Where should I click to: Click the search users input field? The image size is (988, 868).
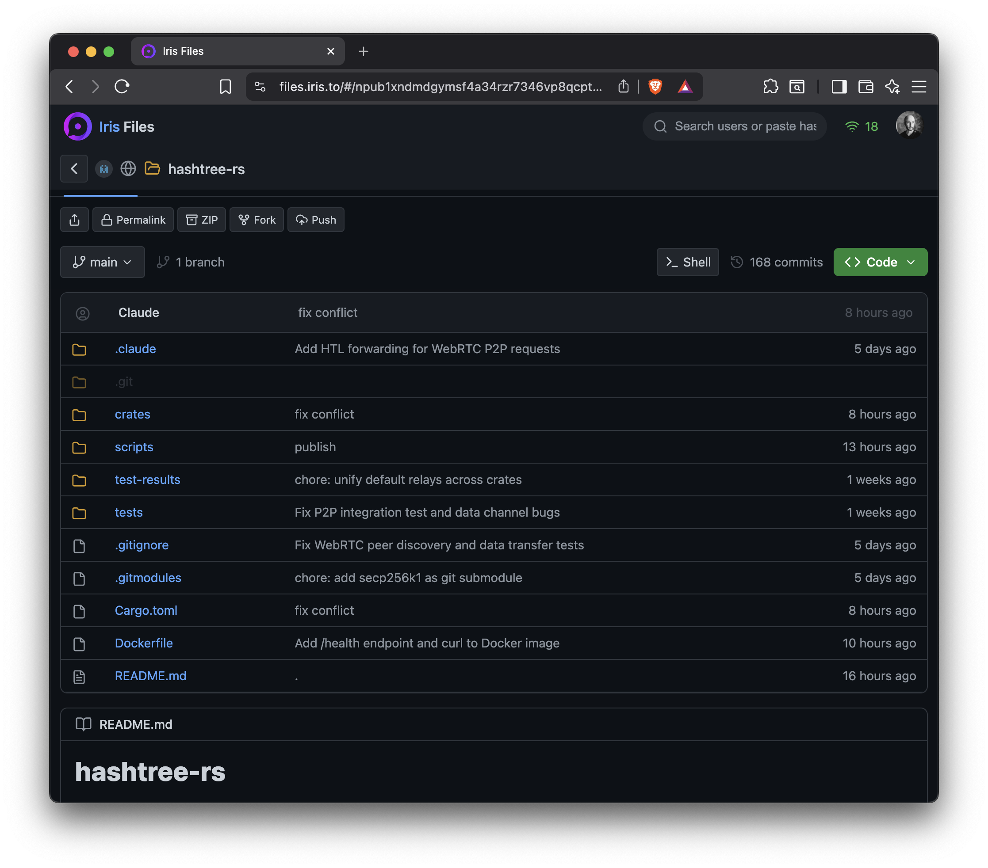coord(744,126)
